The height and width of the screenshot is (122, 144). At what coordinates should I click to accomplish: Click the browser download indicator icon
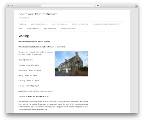coord(98,6)
